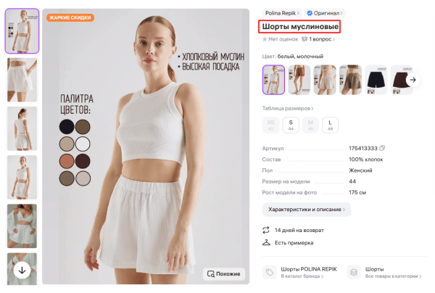
Task: Select the black shorts color variant
Action: click(x=376, y=80)
